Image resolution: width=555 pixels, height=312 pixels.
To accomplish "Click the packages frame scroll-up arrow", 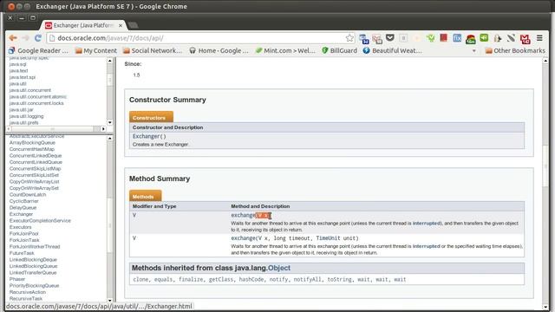I will pos(110,61).
